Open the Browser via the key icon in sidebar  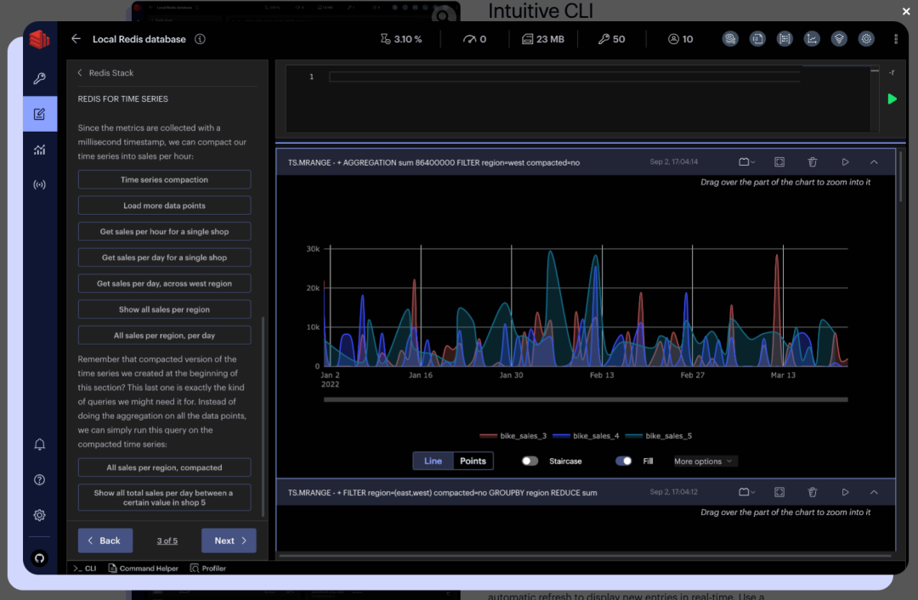pyautogui.click(x=39, y=78)
